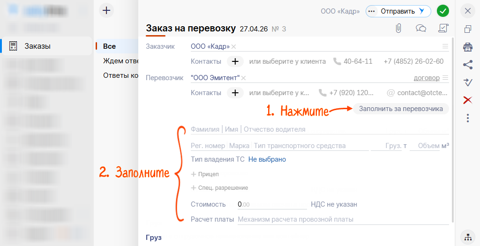Screen dimensions: 480x246
Task: Click the task checkmark arrow icon
Action: [x=468, y=82]
